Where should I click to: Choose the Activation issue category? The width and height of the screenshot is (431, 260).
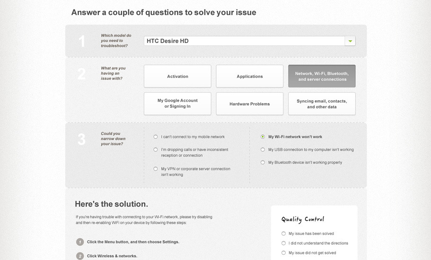177,76
